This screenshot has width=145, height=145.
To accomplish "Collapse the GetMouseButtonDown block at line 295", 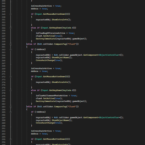I will pos(10,139).
